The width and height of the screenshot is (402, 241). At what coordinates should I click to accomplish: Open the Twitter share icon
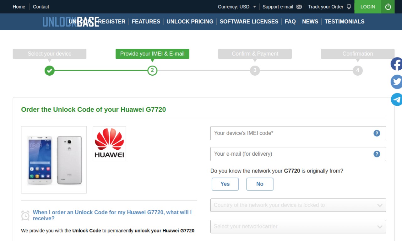coord(396,82)
